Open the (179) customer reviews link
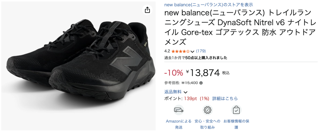 coord(201,51)
